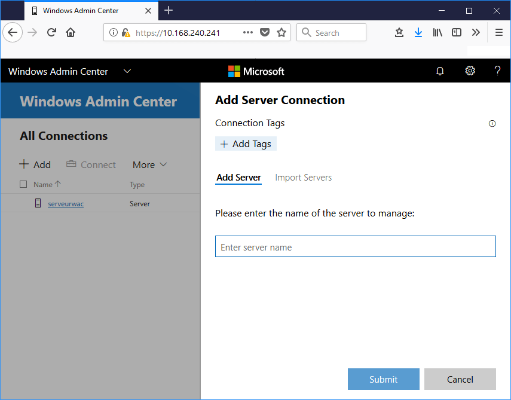Viewport: 511px width, 400px height.
Task: Sort connections by Type column
Action: tap(137, 185)
